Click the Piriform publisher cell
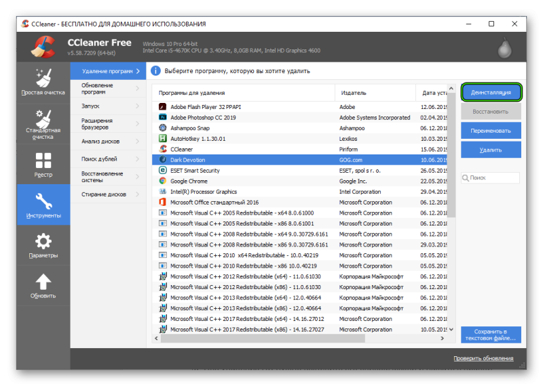 click(348, 149)
